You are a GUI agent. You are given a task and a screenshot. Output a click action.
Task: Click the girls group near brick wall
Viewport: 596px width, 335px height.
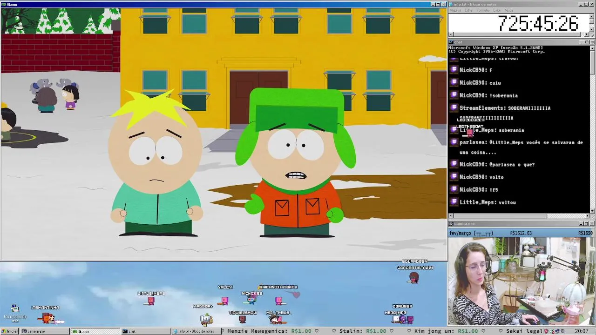click(x=55, y=95)
